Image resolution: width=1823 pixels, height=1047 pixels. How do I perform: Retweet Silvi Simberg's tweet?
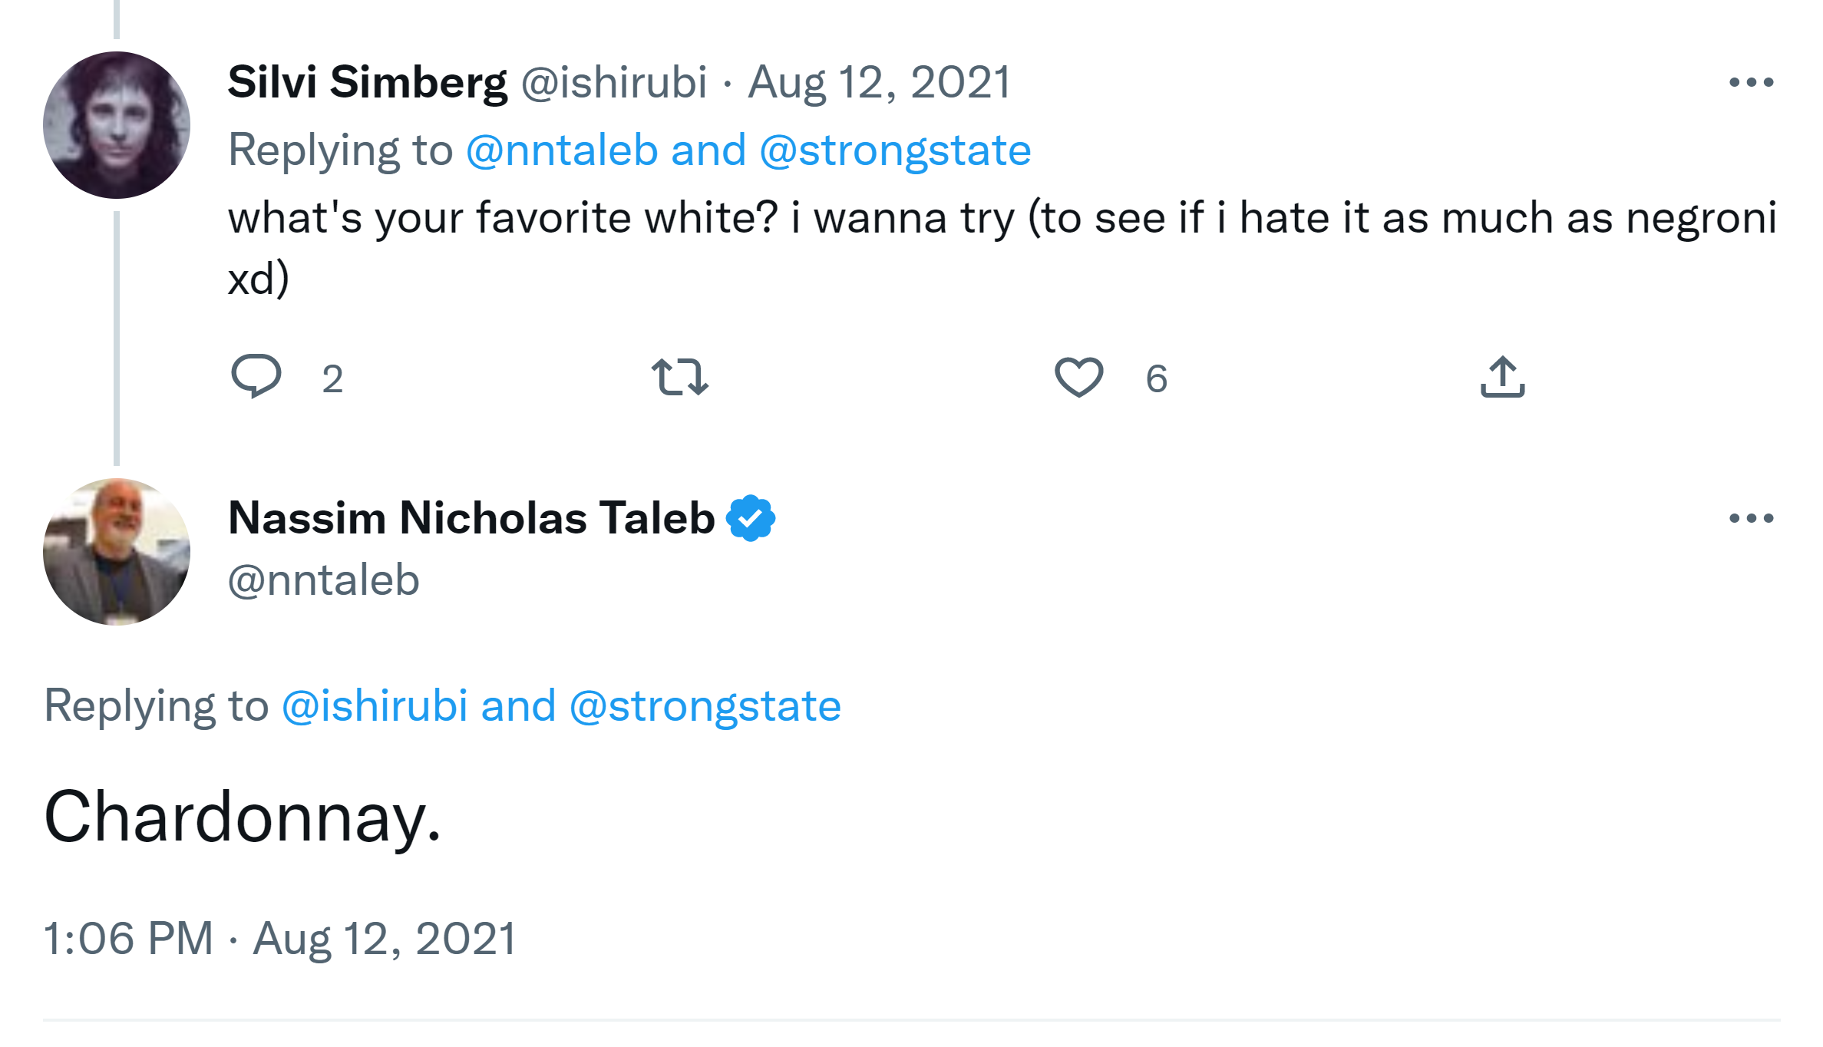[x=679, y=377]
